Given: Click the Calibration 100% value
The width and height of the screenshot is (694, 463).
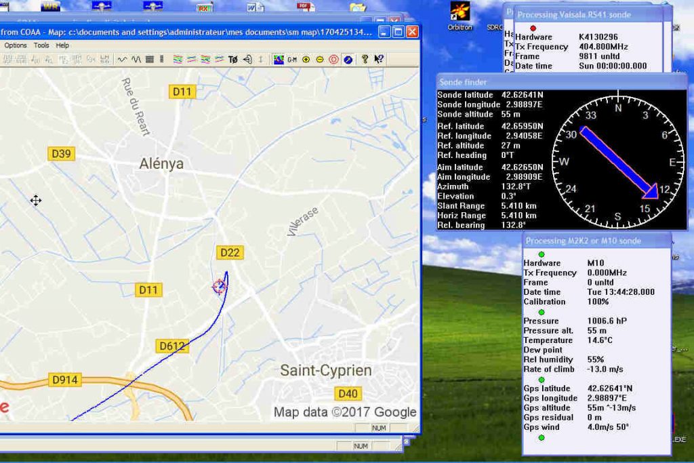Looking at the screenshot, I should (598, 302).
